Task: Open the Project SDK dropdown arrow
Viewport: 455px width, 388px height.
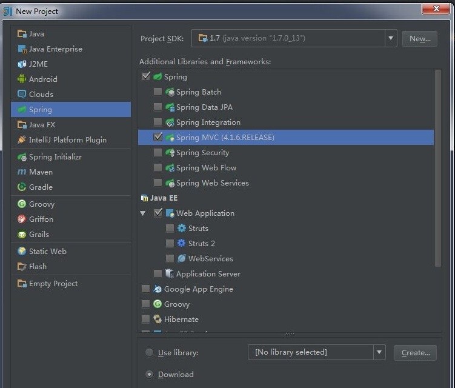Action: (x=391, y=38)
